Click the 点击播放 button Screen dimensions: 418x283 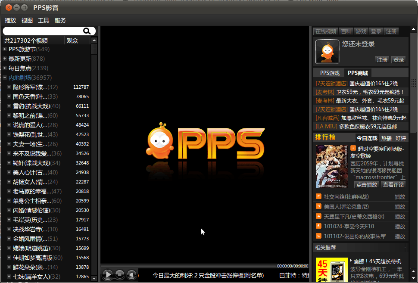367,185
